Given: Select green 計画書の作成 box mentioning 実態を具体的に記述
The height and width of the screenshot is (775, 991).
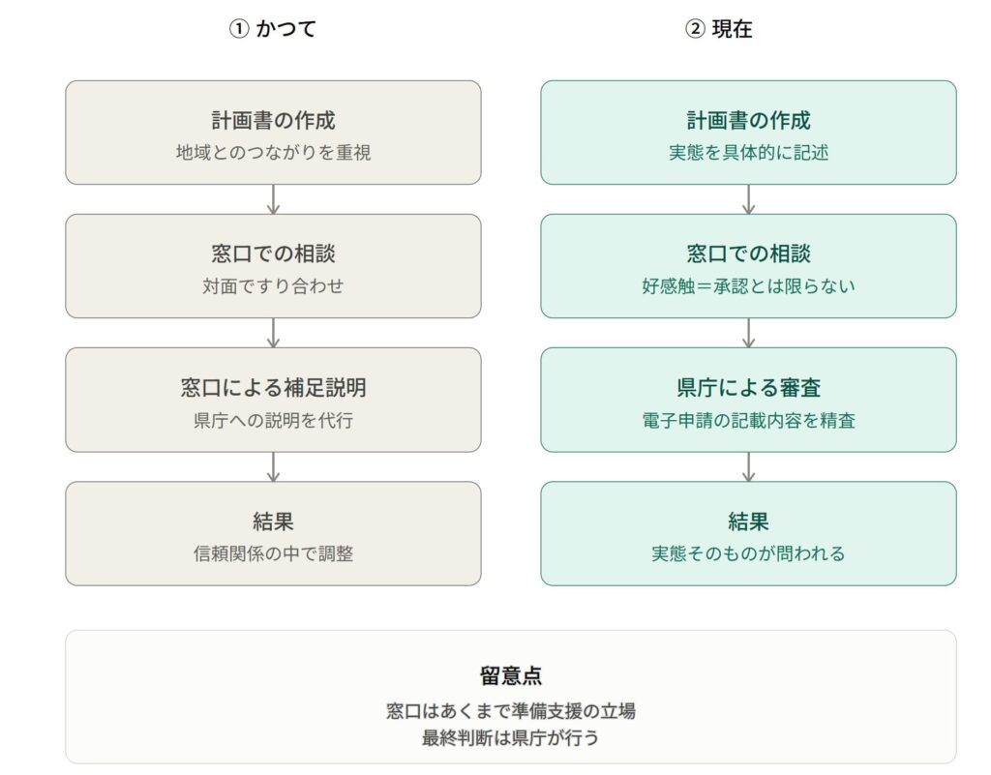Looking at the screenshot, I should [x=748, y=133].
